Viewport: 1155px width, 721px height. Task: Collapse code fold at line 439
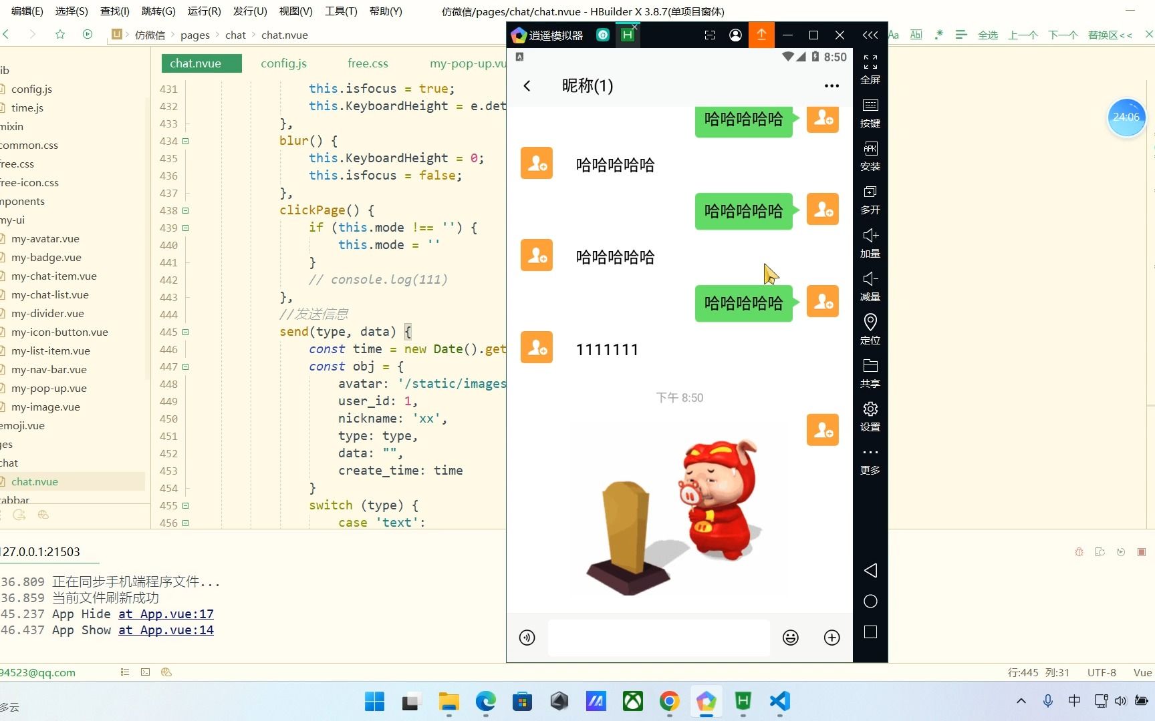coord(186,228)
